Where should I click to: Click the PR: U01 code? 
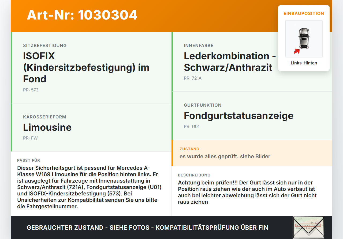[192, 127]
